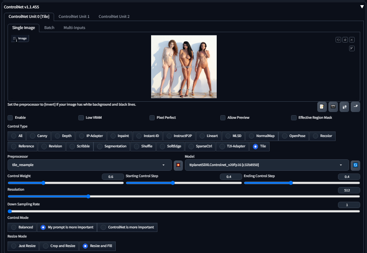
Task: Collapse the ControlNet v1.1.455 panel
Action: pyautogui.click(x=362, y=7)
